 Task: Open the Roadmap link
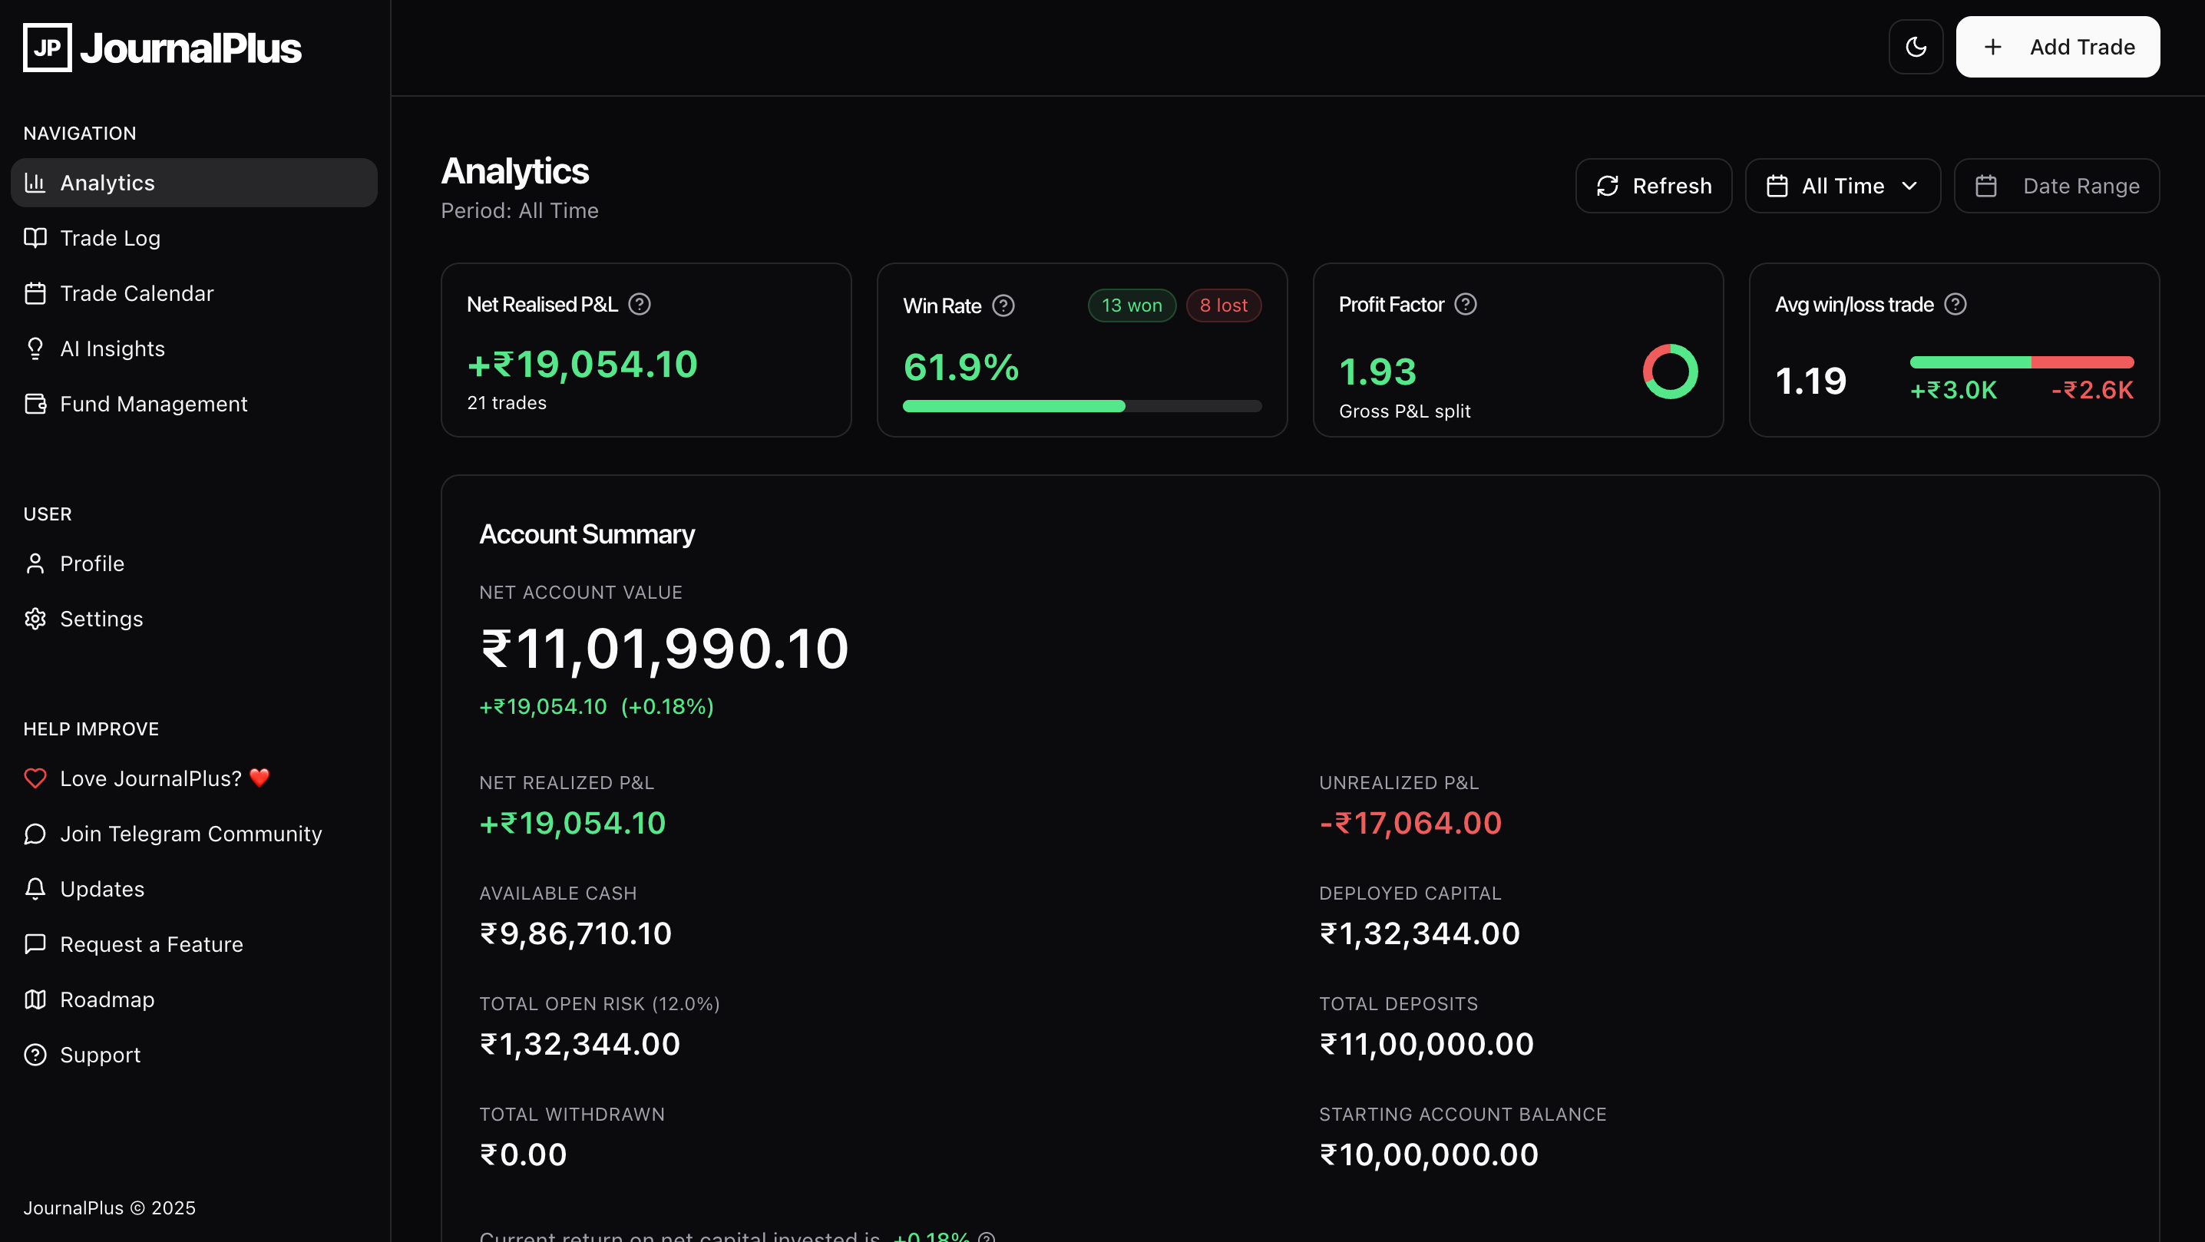pos(107,999)
